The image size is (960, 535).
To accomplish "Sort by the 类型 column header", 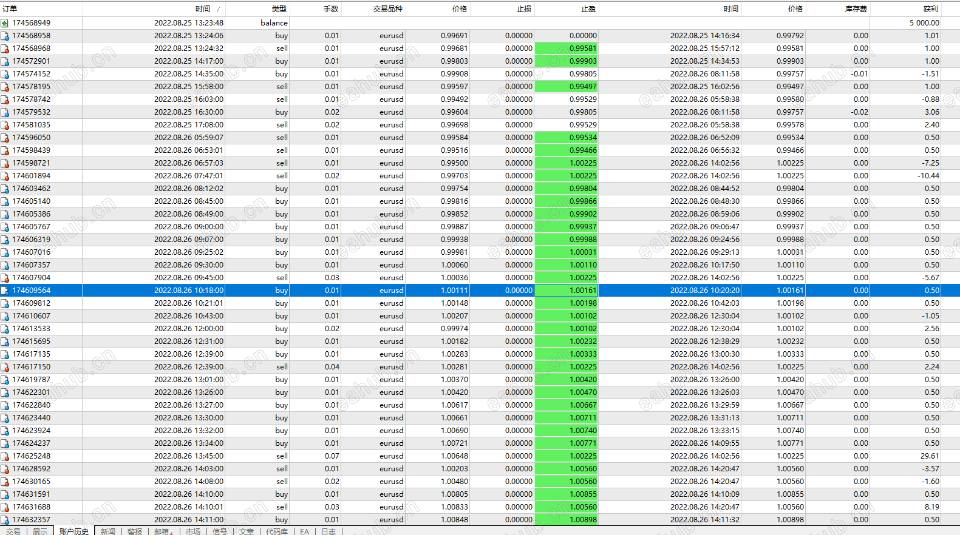I will (x=257, y=9).
